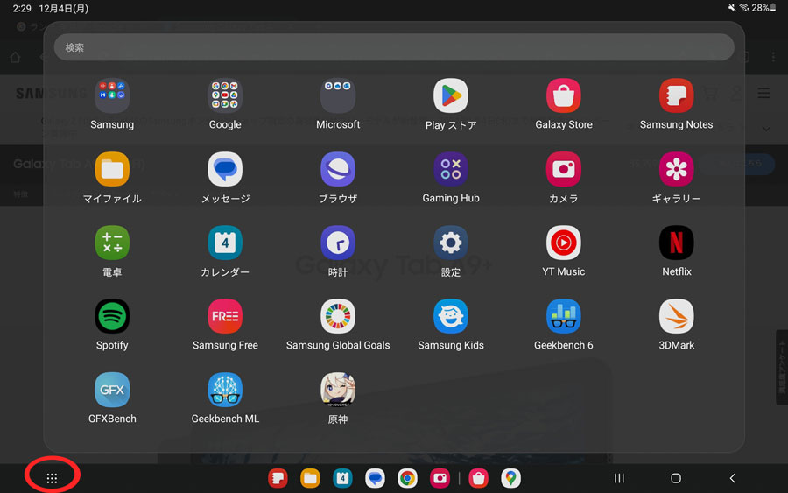Open Gaming Hub app
788x493 pixels.
(451, 169)
